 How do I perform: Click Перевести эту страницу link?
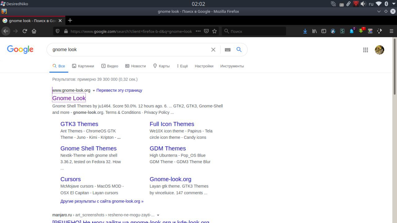pos(119,90)
